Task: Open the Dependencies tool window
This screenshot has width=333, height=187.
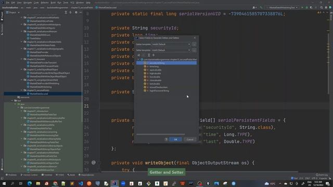Action: point(86,175)
